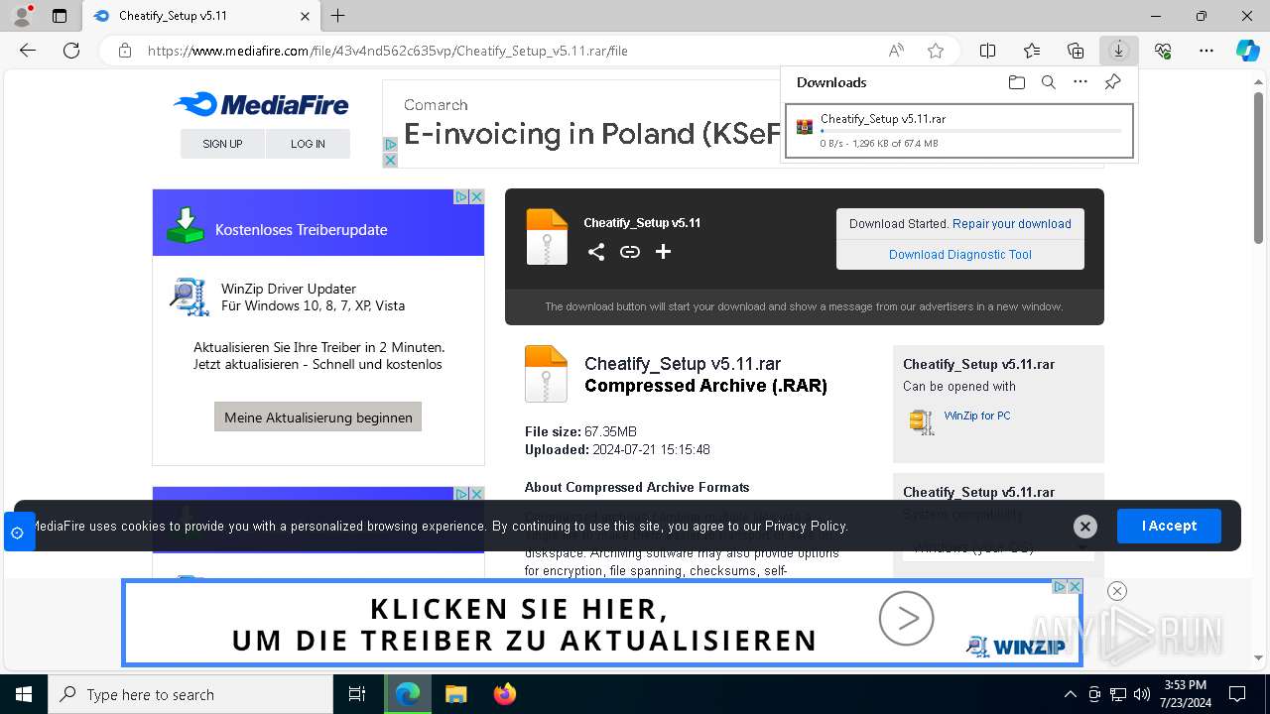Image resolution: width=1270 pixels, height=714 pixels.
Task: Open the Download Diagnostic Tool link
Action: (960, 255)
